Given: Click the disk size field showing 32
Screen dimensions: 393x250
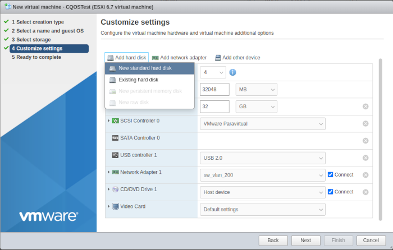Looking at the screenshot, I should [214, 107].
